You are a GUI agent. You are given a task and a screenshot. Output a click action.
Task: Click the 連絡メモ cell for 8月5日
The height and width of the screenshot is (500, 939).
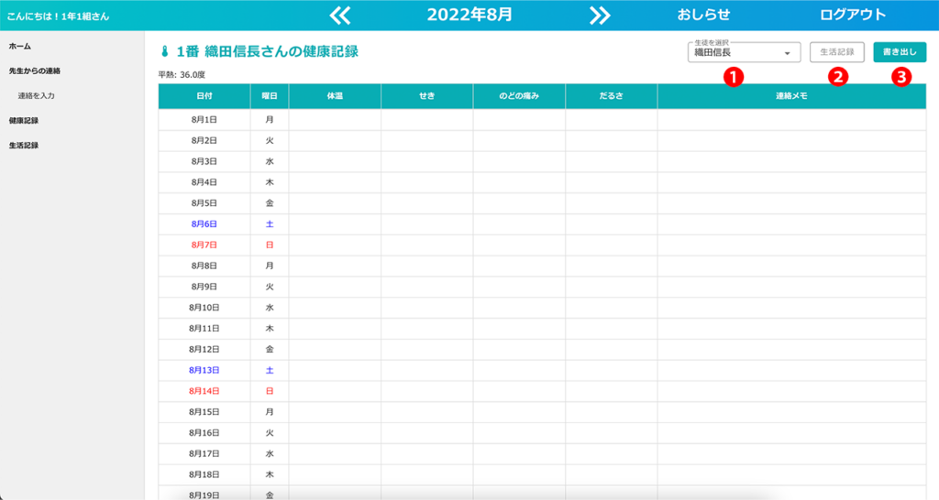791,202
